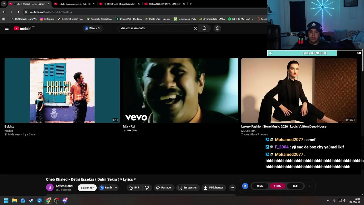The image size is (364, 205).
Task: Open File Explorer from the taskbar
Action: click(x=15, y=200)
